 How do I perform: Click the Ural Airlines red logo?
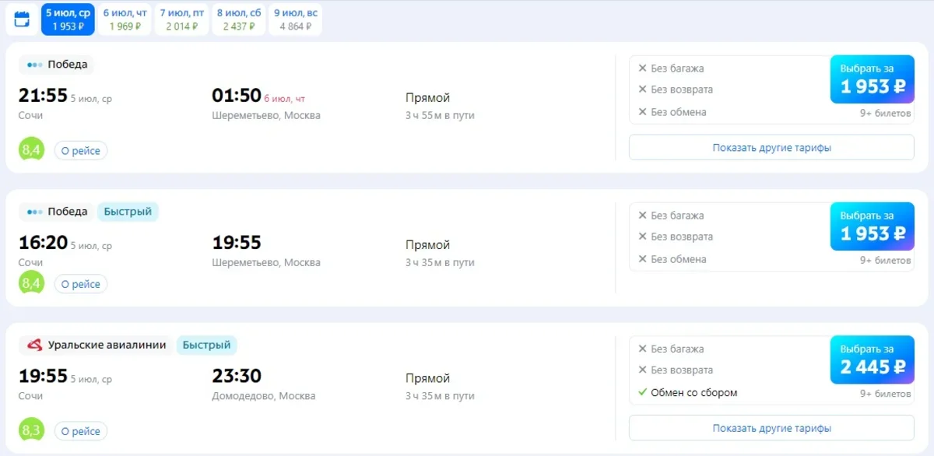click(x=35, y=345)
